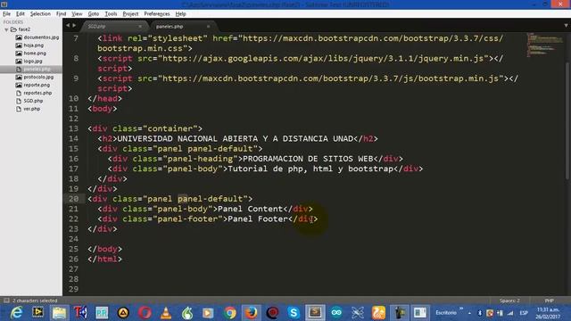Click line number 20 in gutter
Screen dimensions: 571x321
73,199
